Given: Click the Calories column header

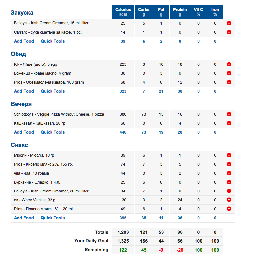Looking at the screenshot, I should (123, 12).
